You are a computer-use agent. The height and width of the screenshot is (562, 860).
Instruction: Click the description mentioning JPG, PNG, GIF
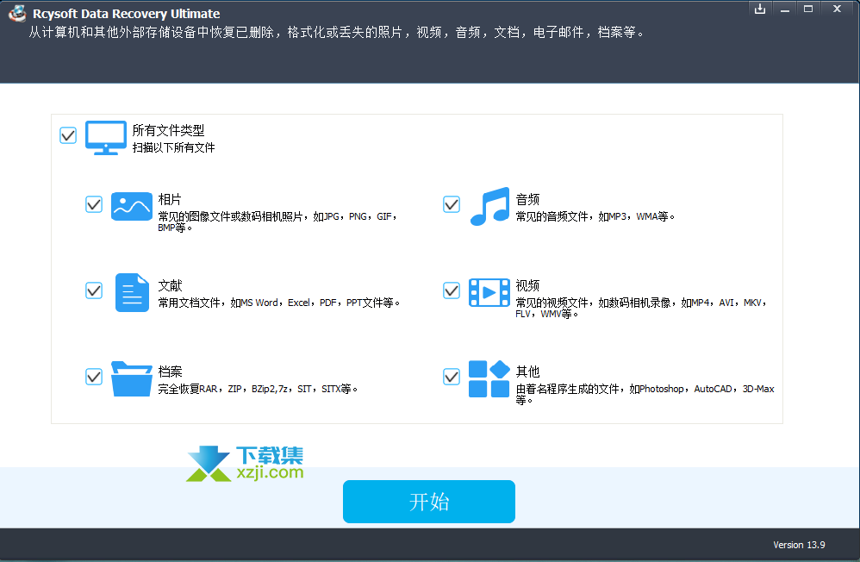pyautogui.click(x=277, y=222)
